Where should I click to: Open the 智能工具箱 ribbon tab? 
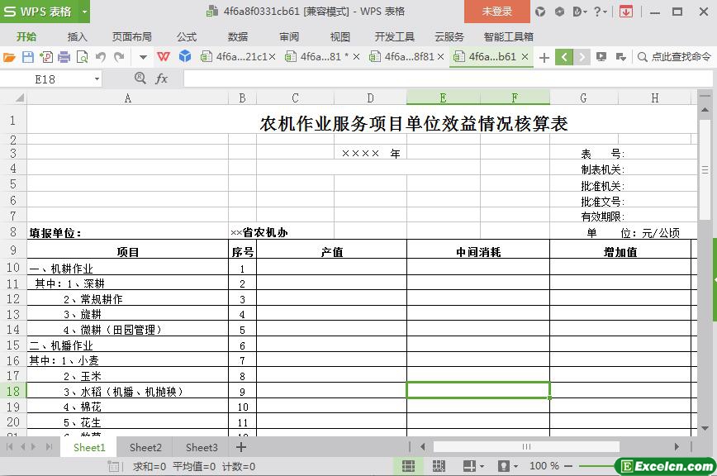point(509,36)
